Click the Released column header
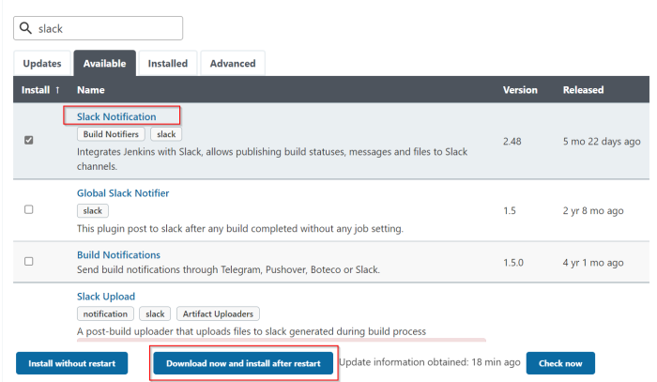Image resolution: width=657 pixels, height=382 pixels. (x=583, y=90)
